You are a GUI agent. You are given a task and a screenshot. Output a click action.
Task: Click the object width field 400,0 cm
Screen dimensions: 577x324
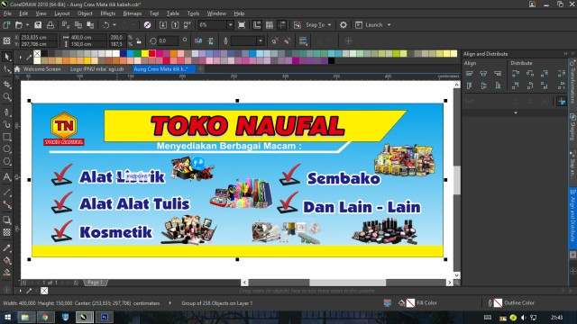click(88, 38)
